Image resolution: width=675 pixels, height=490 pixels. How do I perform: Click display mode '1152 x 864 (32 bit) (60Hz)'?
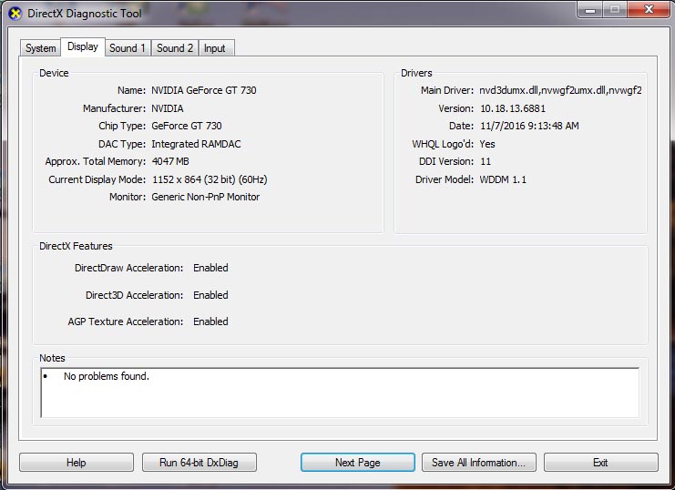[x=210, y=179]
